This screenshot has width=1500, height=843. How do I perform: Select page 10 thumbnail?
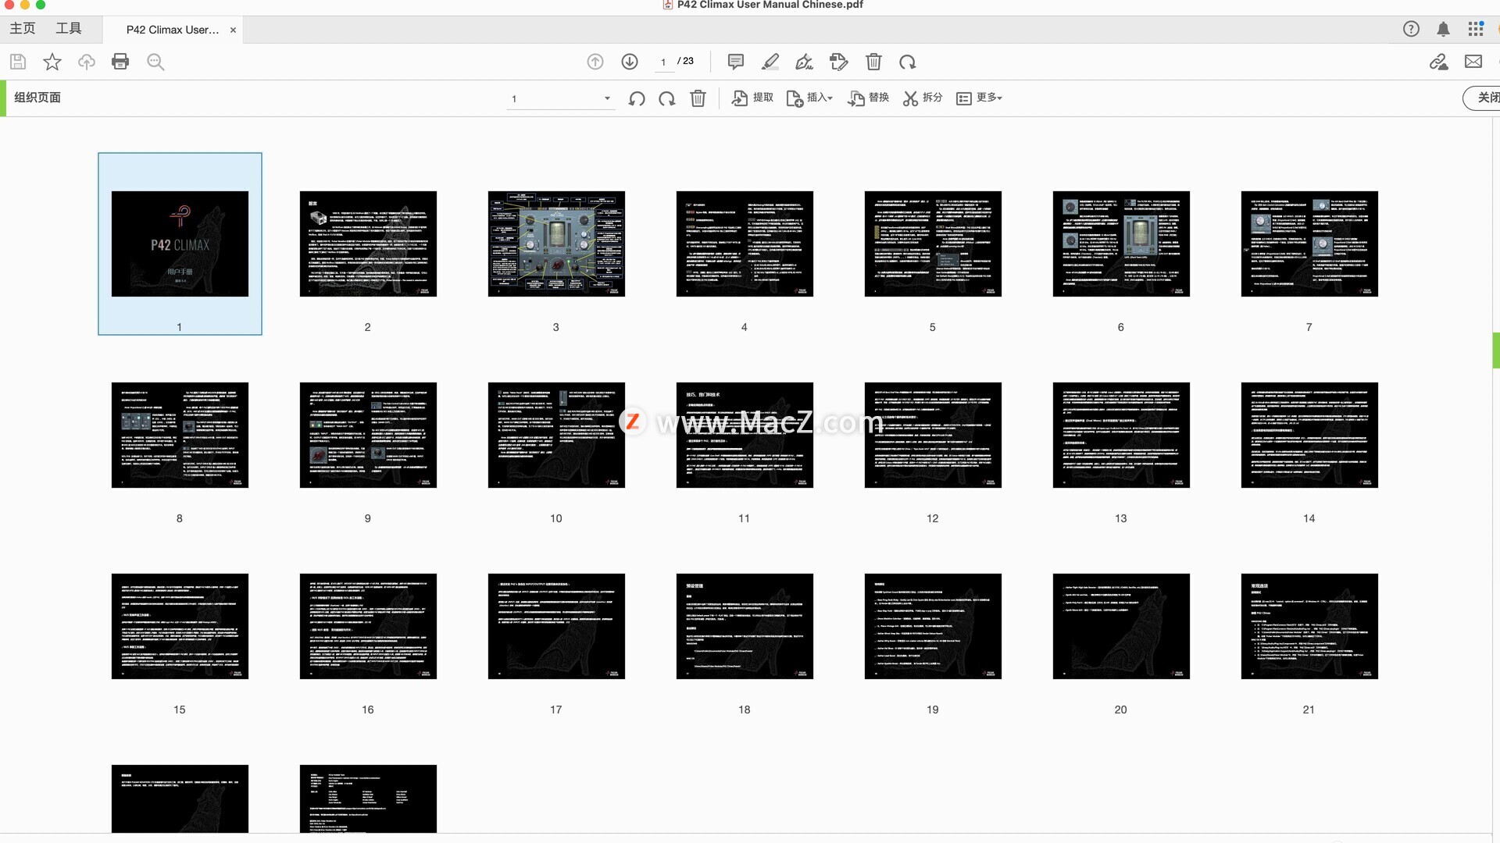556,435
